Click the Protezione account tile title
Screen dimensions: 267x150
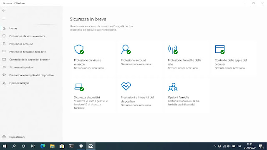tap(133, 60)
